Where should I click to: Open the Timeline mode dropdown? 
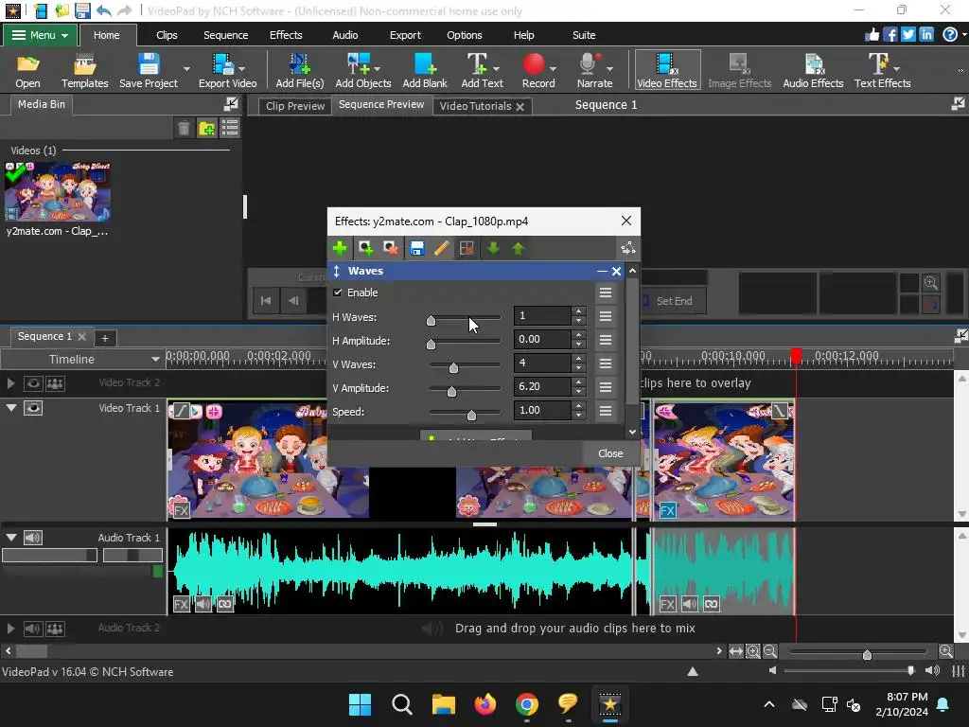click(x=155, y=359)
